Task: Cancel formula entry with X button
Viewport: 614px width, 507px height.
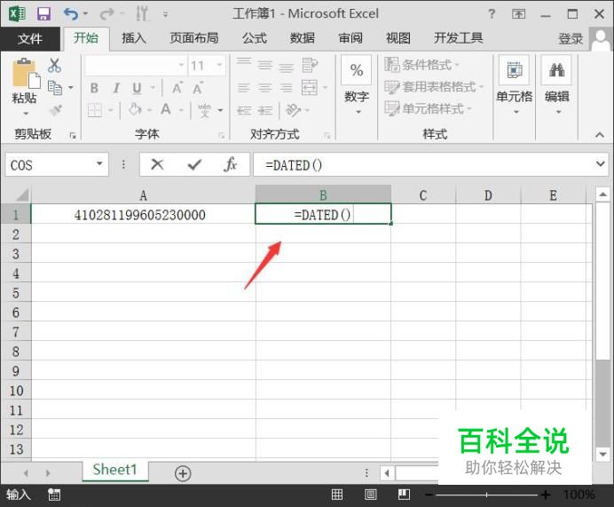Action: (x=157, y=164)
